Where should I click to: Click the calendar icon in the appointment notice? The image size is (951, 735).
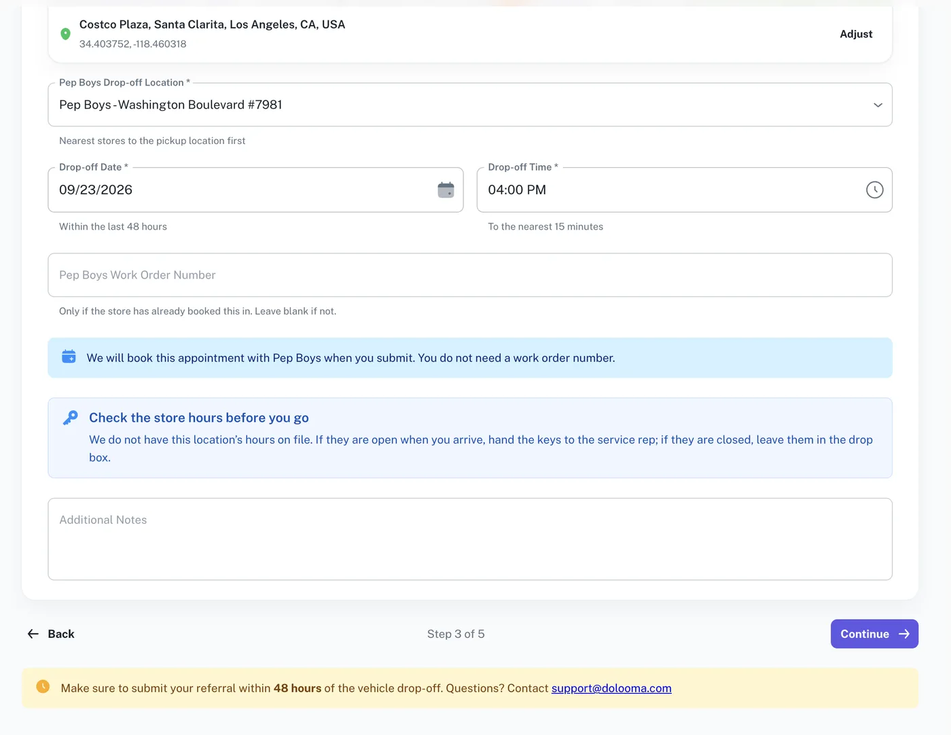tap(69, 357)
